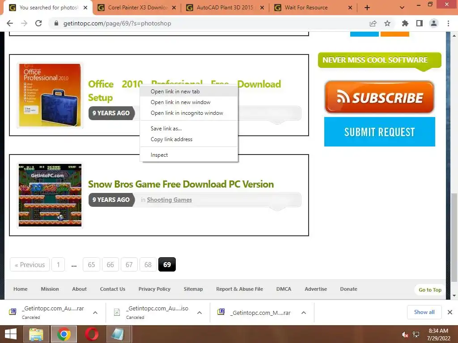Screen dimensions: 458x343
Task: Open the Shooting Games category link
Action: [170, 200]
